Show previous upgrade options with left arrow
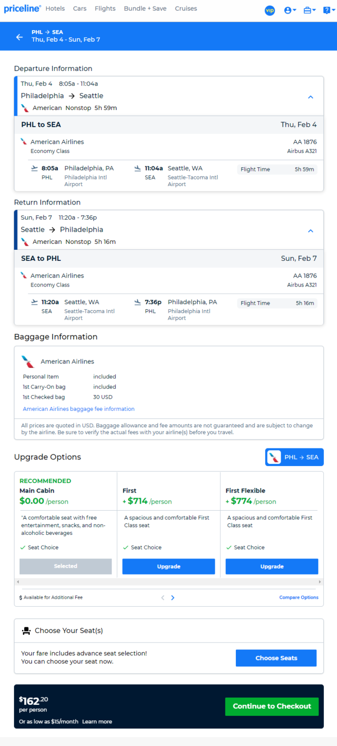Viewport: 337px width, 746px height. pos(162,598)
